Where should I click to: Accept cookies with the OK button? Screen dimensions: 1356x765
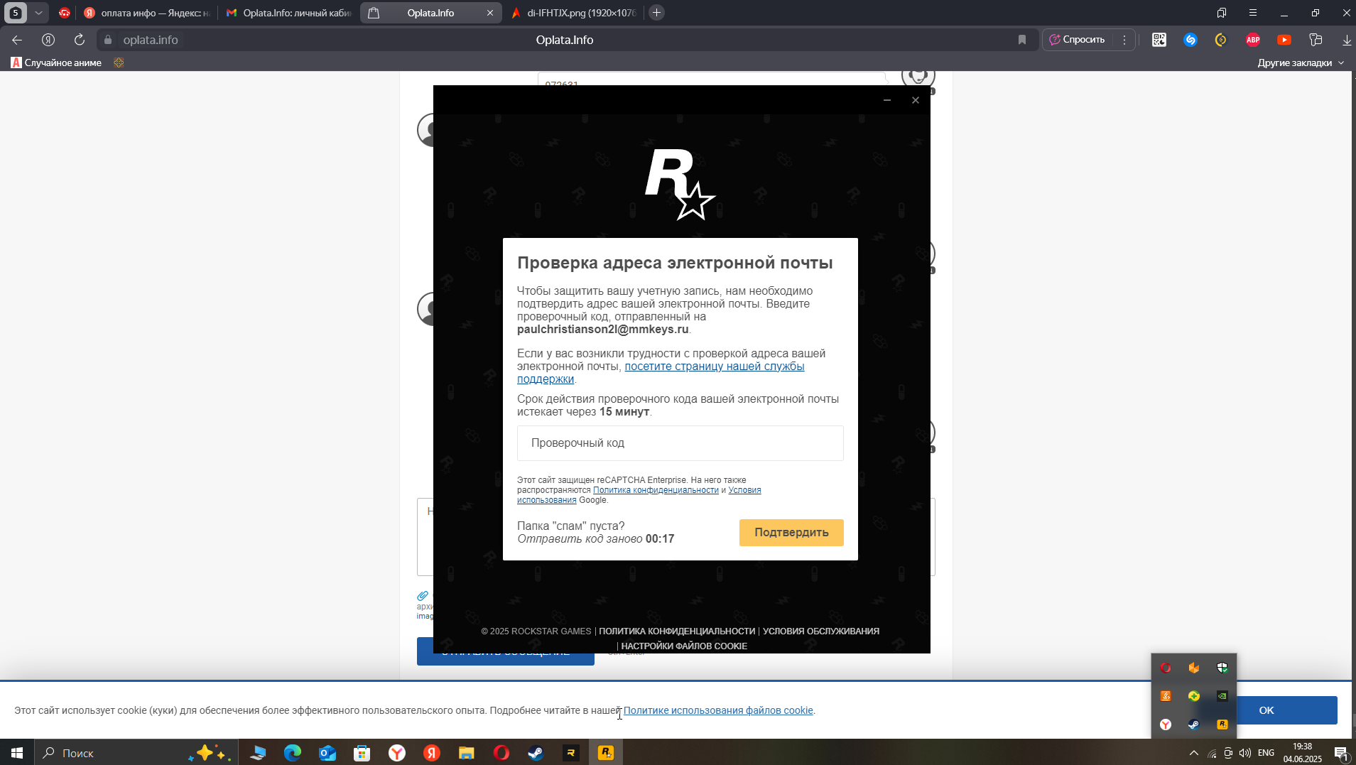(x=1266, y=710)
